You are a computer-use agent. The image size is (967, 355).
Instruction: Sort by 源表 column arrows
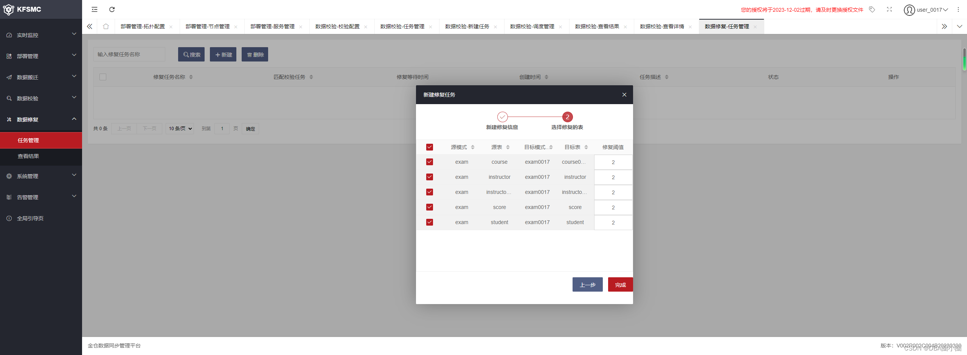pyautogui.click(x=508, y=147)
